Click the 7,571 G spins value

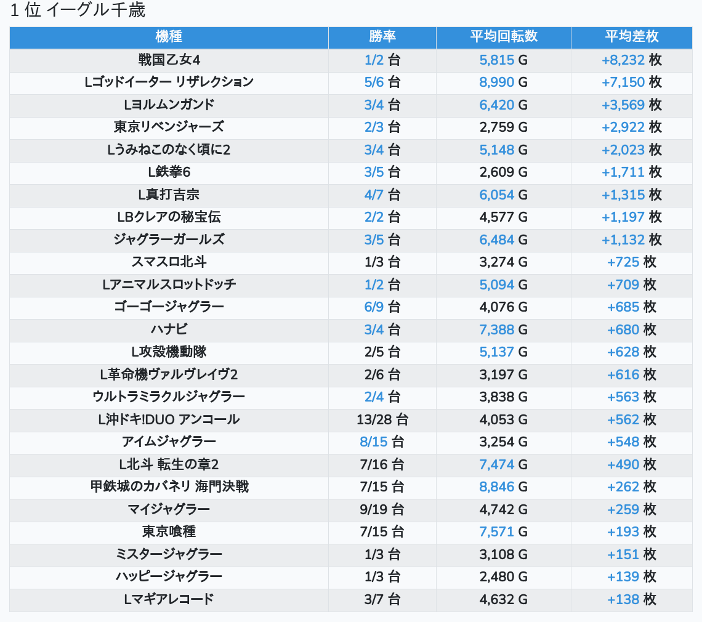point(496,531)
